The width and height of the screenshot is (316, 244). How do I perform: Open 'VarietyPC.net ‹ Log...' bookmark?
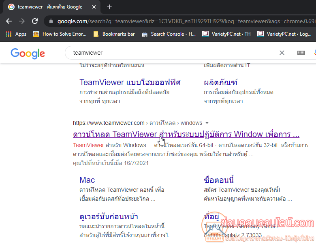[x=284, y=34]
